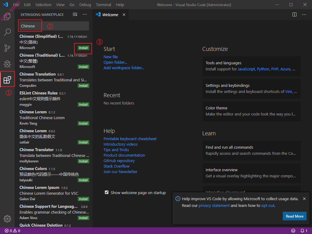Click the New file link
The image size is (312, 234).
click(x=111, y=57)
